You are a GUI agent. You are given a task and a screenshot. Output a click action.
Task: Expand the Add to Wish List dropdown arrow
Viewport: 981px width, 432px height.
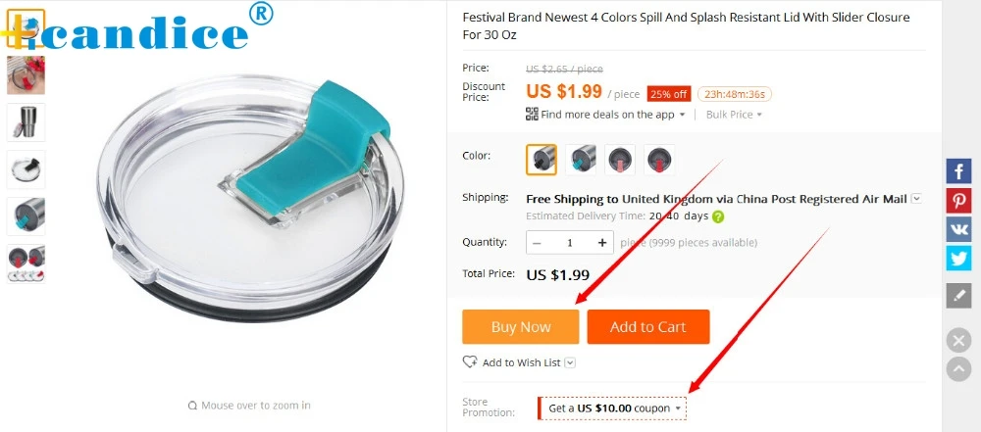pos(570,362)
